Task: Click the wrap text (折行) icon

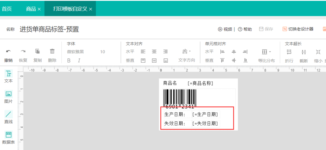Action: 289,52
